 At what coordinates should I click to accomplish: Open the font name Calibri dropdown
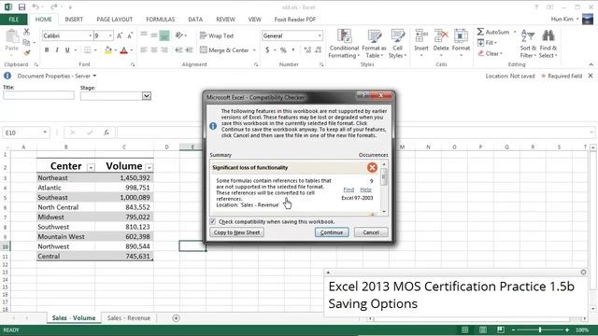click(91, 35)
